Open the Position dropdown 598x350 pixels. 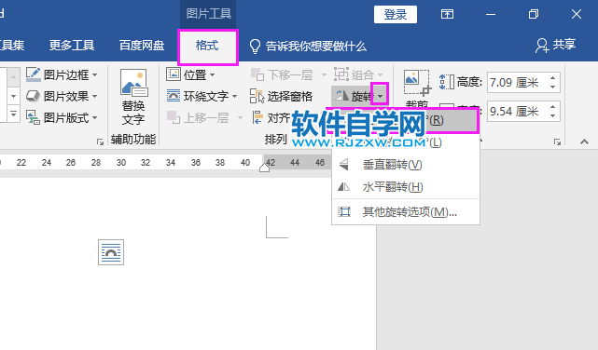pos(190,74)
